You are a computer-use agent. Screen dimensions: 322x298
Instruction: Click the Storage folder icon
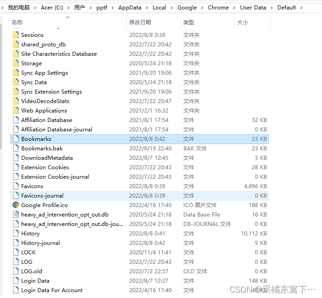click(x=16, y=63)
